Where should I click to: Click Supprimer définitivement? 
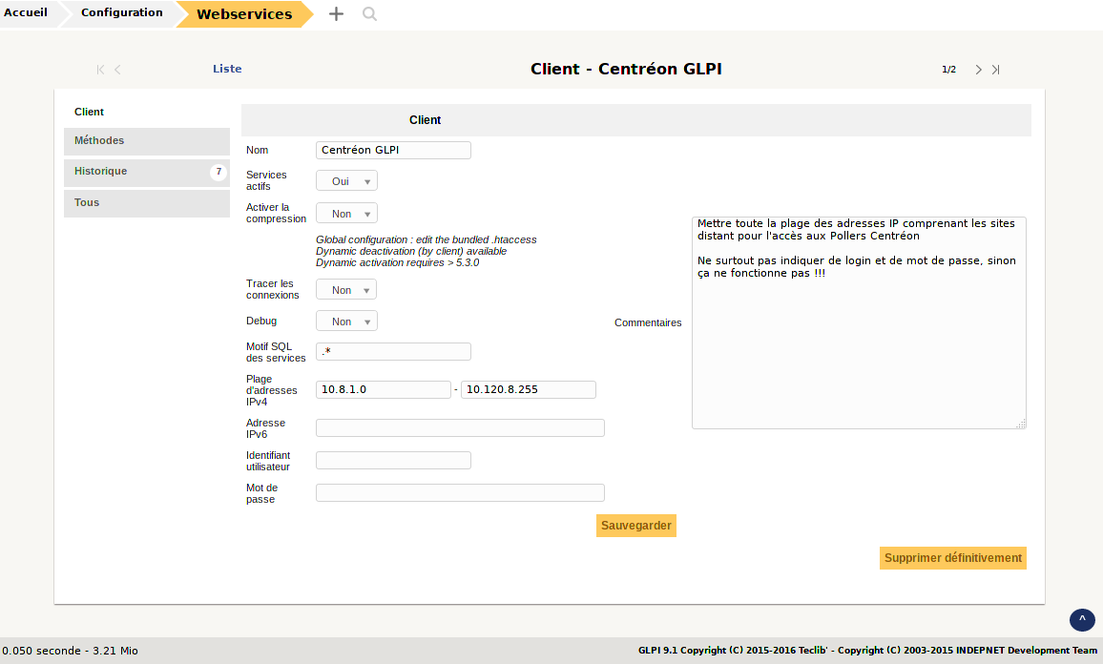952,558
